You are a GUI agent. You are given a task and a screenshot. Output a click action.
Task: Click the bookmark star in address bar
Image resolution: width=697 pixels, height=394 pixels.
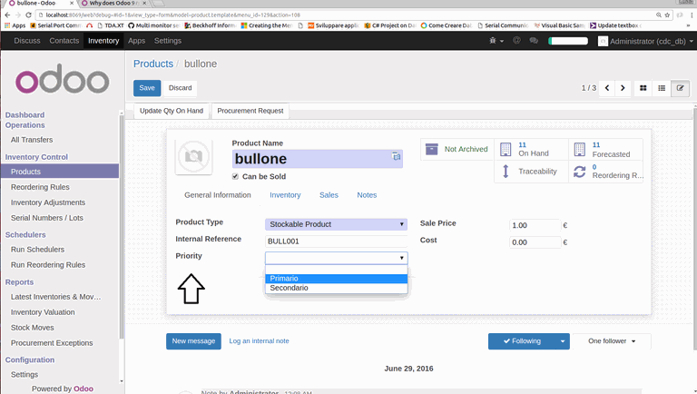point(667,15)
